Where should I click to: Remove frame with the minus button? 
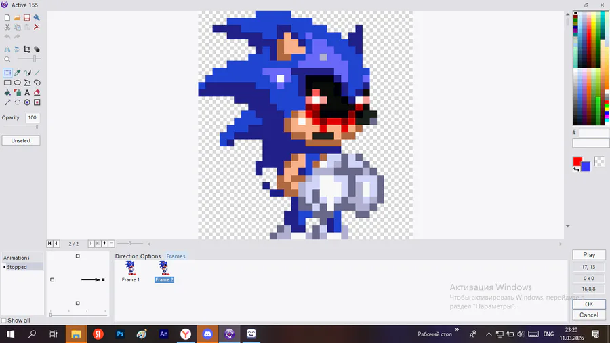click(111, 243)
